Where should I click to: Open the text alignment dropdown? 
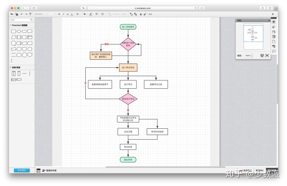point(78,14)
